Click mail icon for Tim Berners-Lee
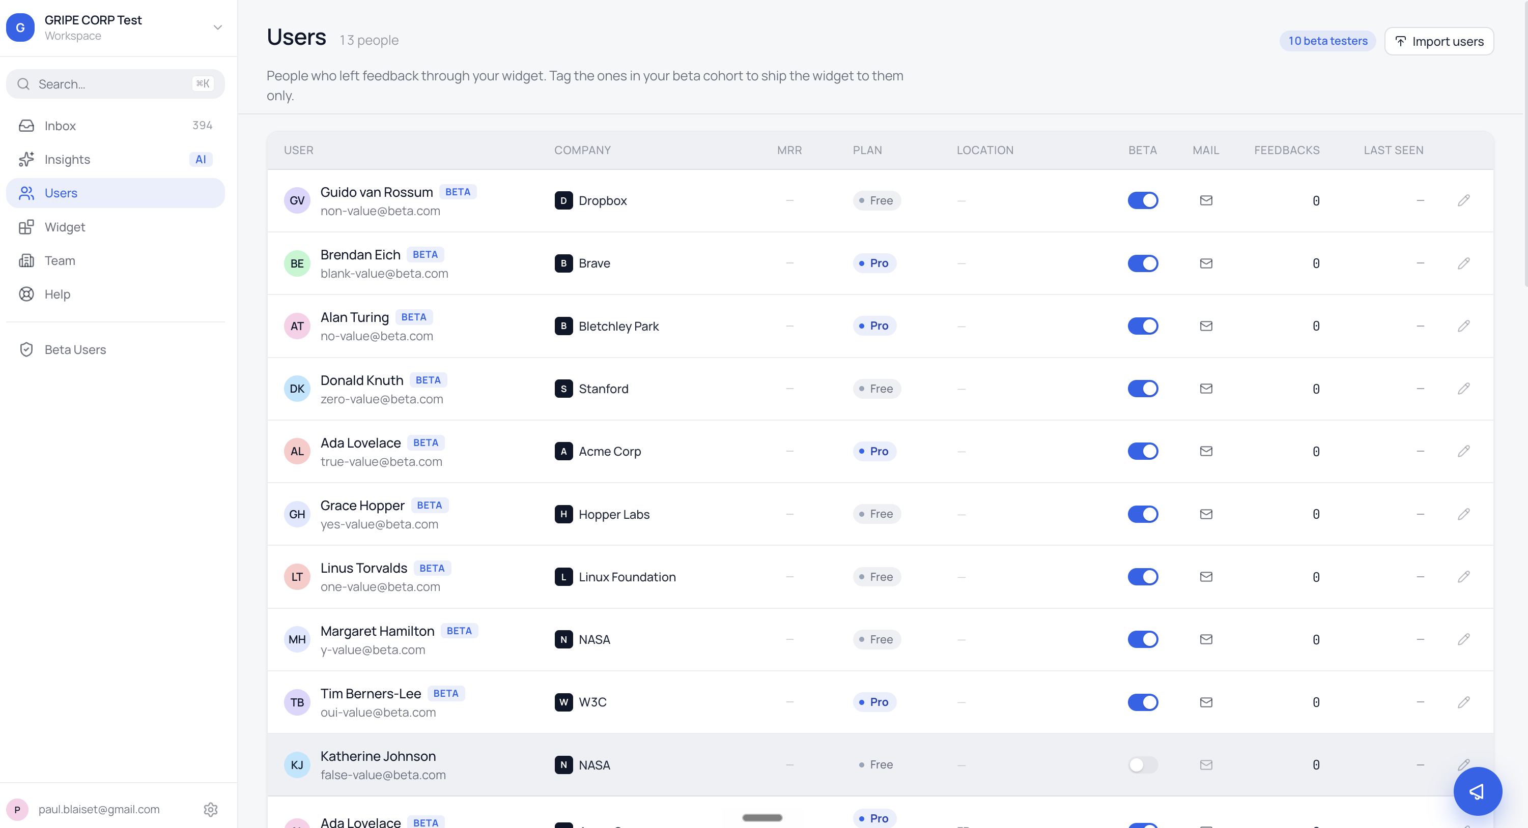This screenshot has width=1528, height=828. (x=1206, y=702)
